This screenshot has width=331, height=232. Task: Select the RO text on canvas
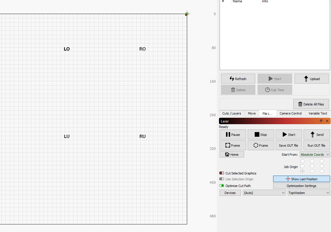[x=142, y=49]
